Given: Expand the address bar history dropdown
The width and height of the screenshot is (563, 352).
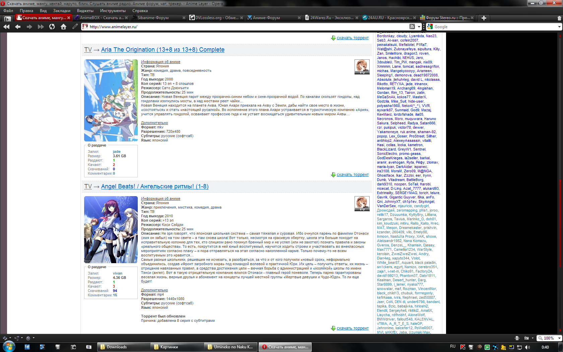Looking at the screenshot, I should tap(419, 27).
